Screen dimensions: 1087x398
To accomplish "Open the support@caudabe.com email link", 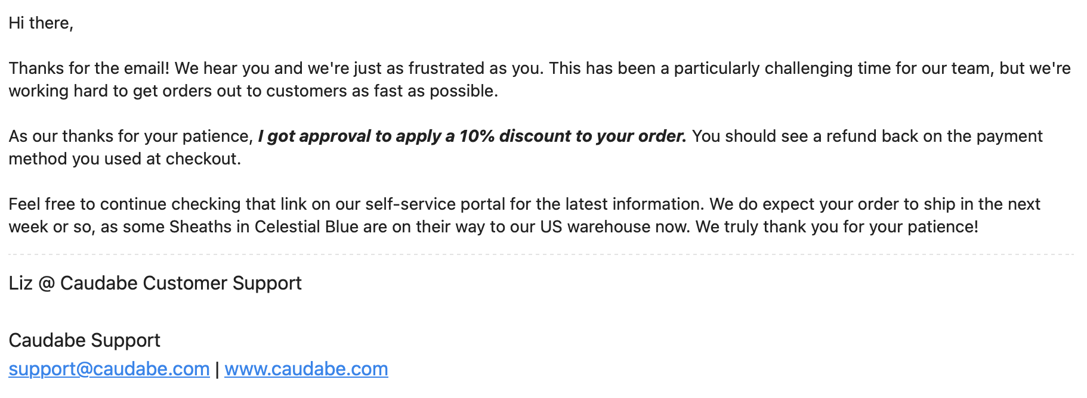I will 109,369.
